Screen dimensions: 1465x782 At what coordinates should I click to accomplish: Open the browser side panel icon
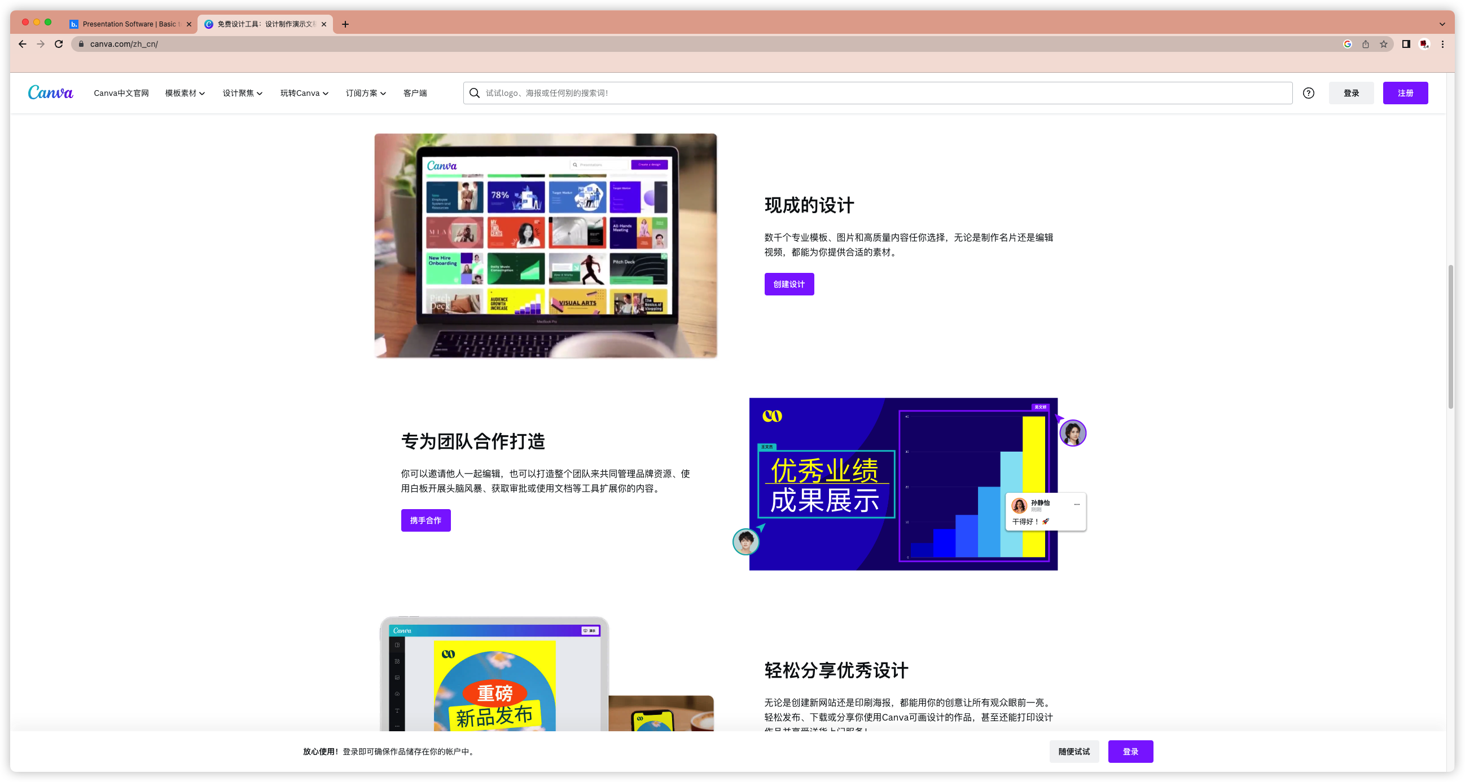[1406, 44]
